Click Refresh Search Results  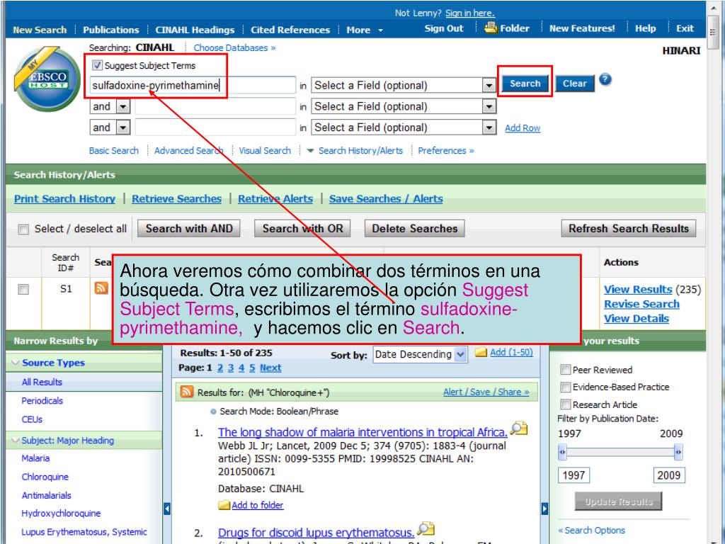[x=629, y=229]
